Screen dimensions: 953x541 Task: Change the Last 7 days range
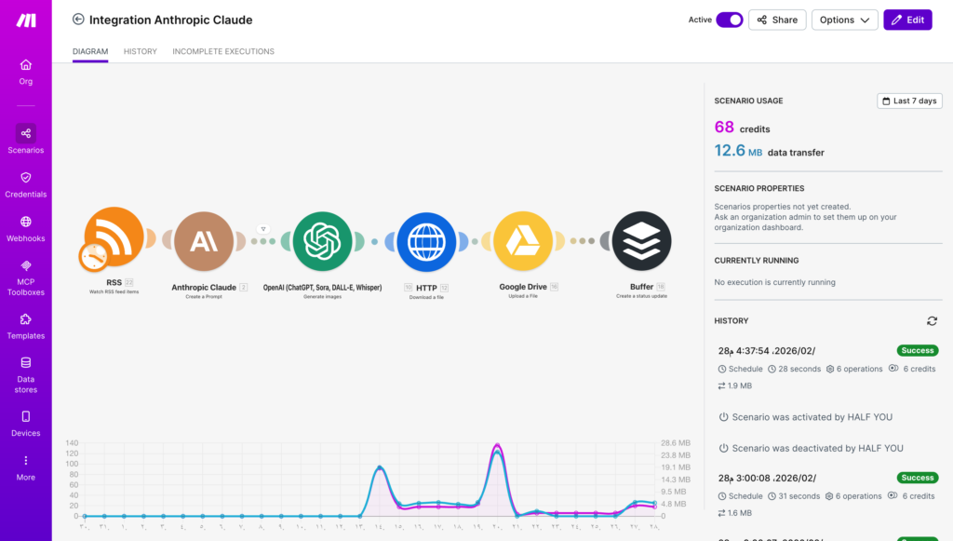click(x=909, y=101)
